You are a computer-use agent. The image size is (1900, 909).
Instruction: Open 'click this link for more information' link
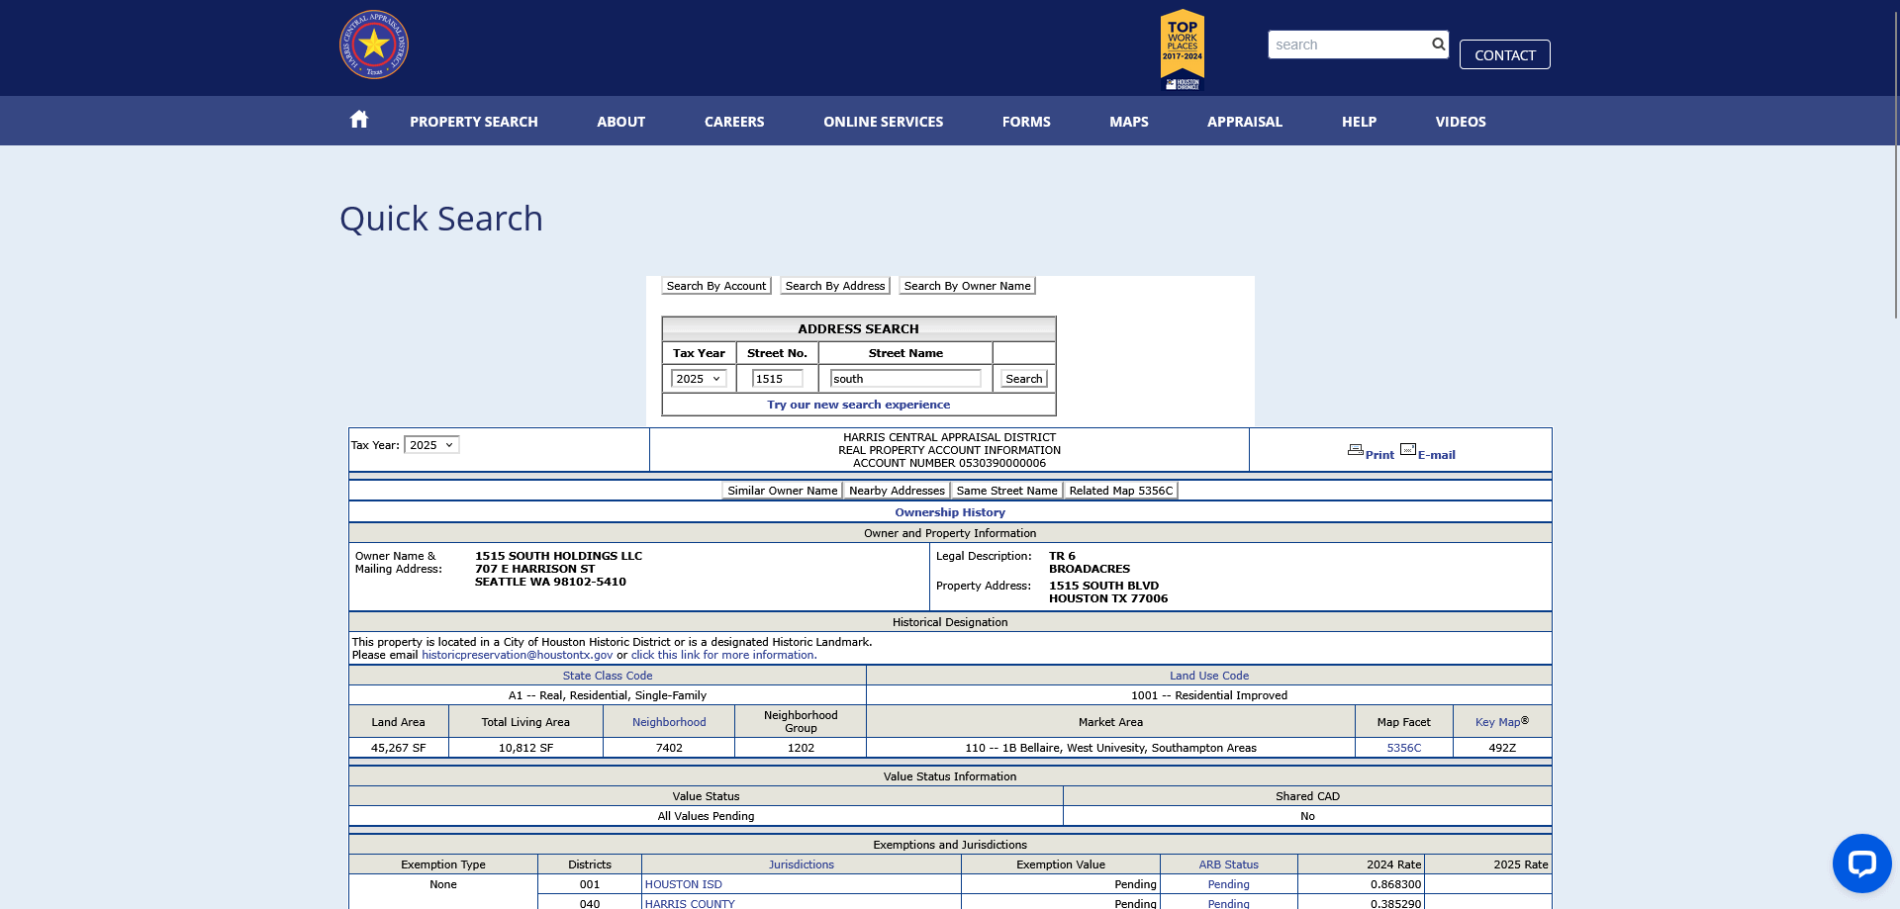tap(722, 655)
